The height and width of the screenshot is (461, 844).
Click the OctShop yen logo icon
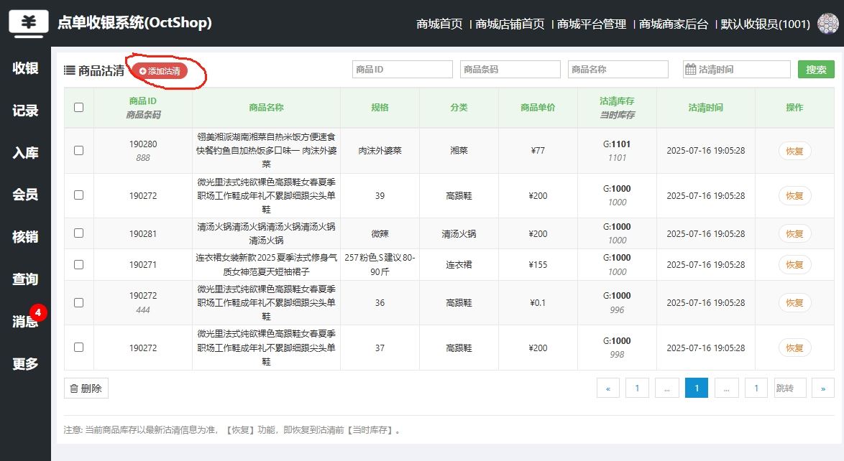[29, 24]
